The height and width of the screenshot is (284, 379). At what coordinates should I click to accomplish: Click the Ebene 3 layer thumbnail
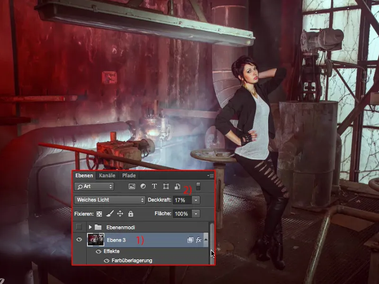(96, 240)
